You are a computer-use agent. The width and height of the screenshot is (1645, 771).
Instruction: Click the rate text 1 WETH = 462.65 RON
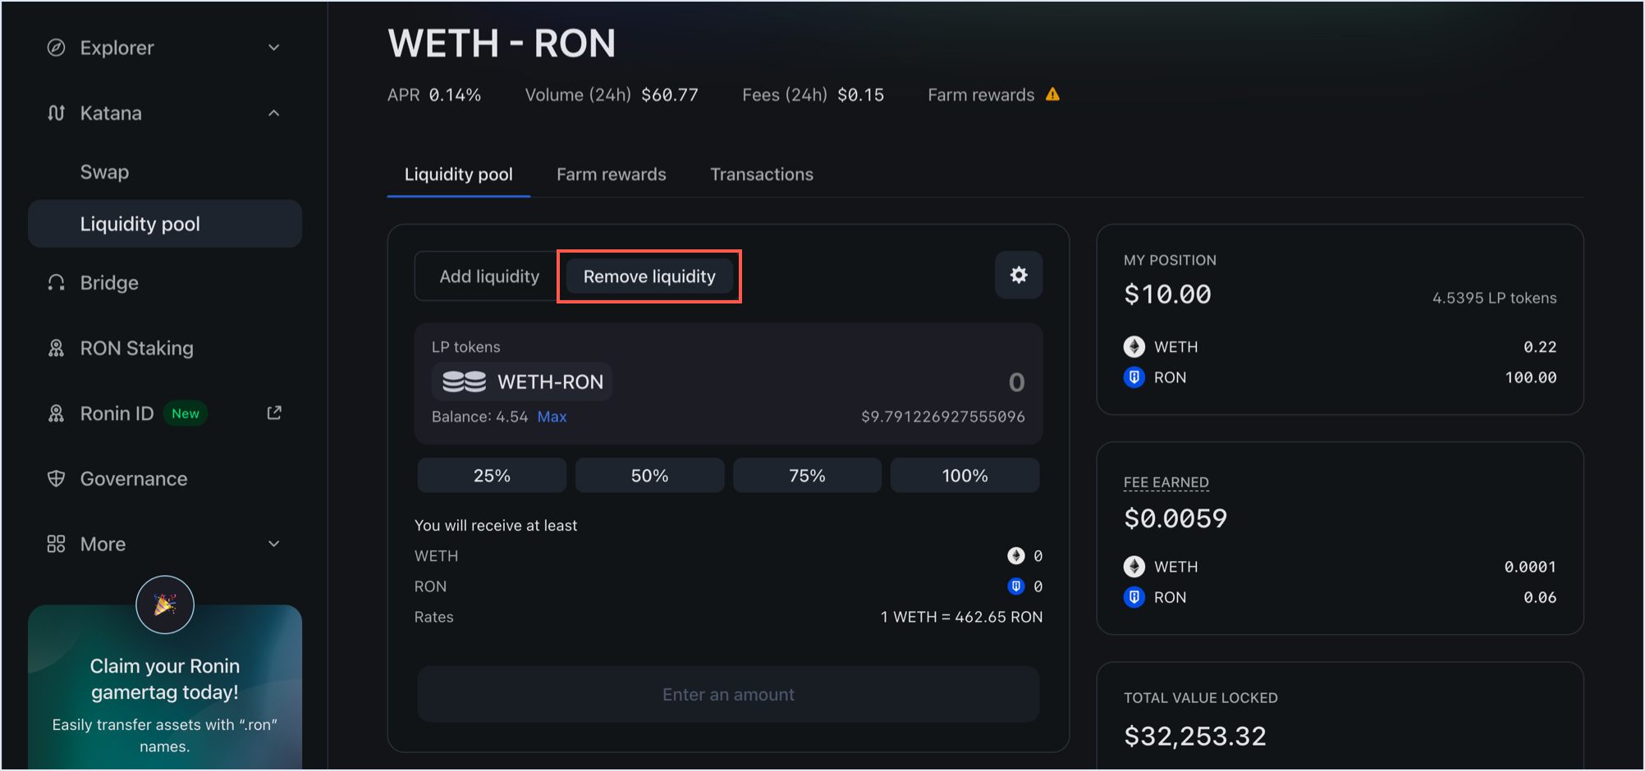tap(961, 617)
